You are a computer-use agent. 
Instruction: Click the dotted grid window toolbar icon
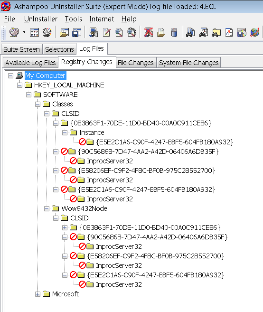pos(34,32)
